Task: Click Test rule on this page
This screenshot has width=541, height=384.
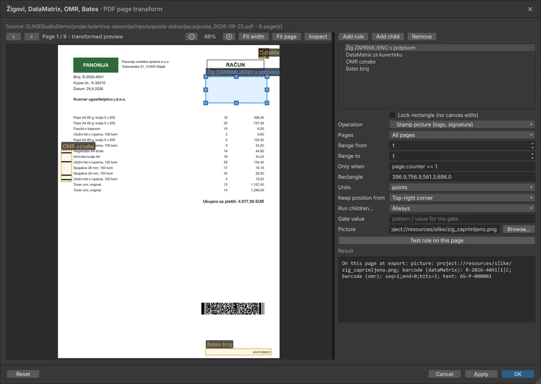Action: [436, 240]
